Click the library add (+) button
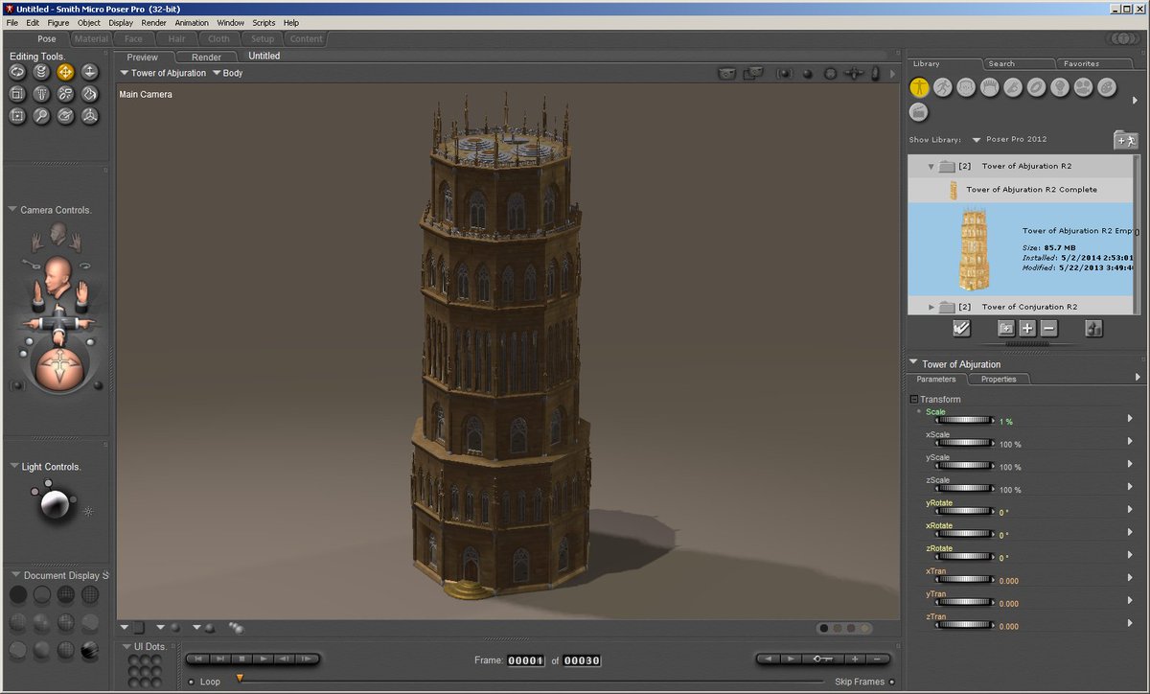 click(1027, 329)
